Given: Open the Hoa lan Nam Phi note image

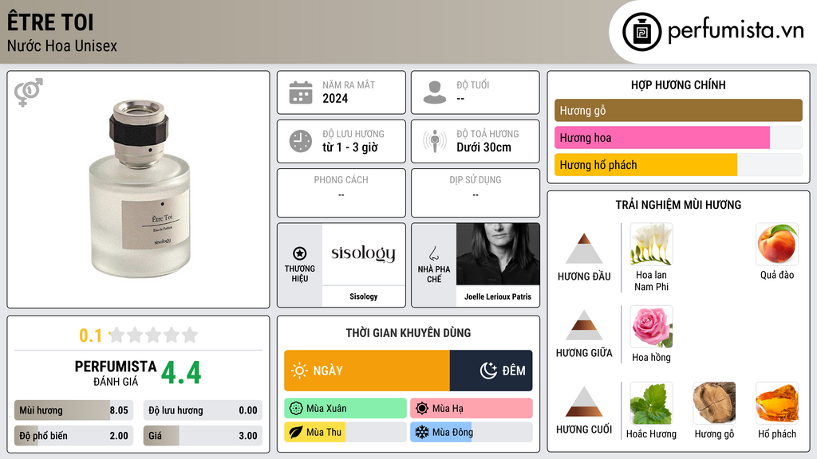Looking at the screenshot, I should click(651, 245).
